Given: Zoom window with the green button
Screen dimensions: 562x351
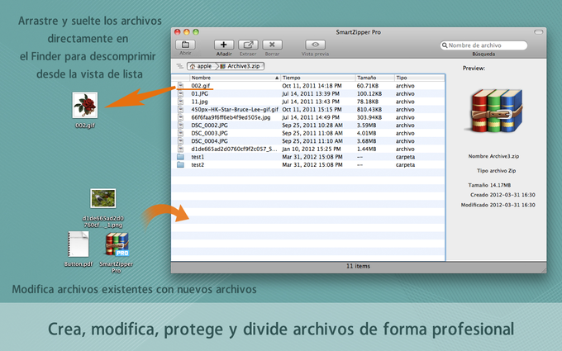Looking at the screenshot, I should pyautogui.click(x=196, y=32).
